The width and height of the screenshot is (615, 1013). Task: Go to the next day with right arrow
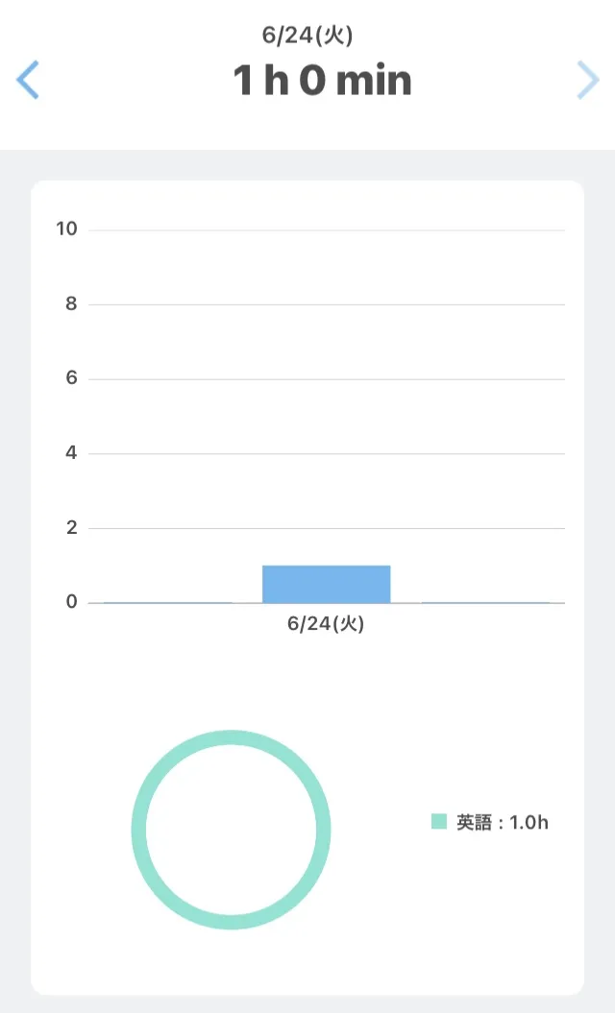(x=587, y=80)
